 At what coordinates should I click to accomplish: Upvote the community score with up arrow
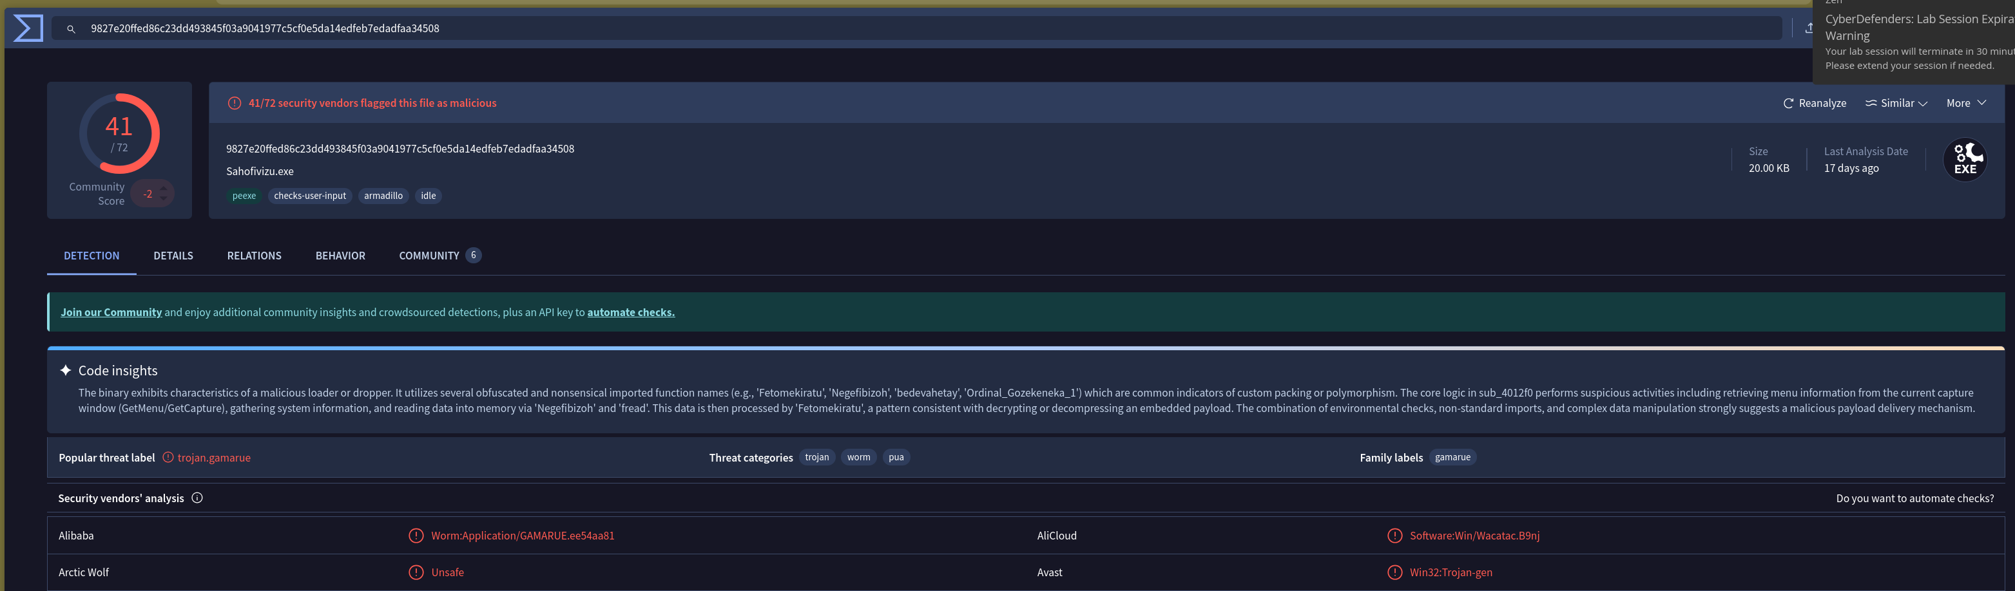[164, 187]
